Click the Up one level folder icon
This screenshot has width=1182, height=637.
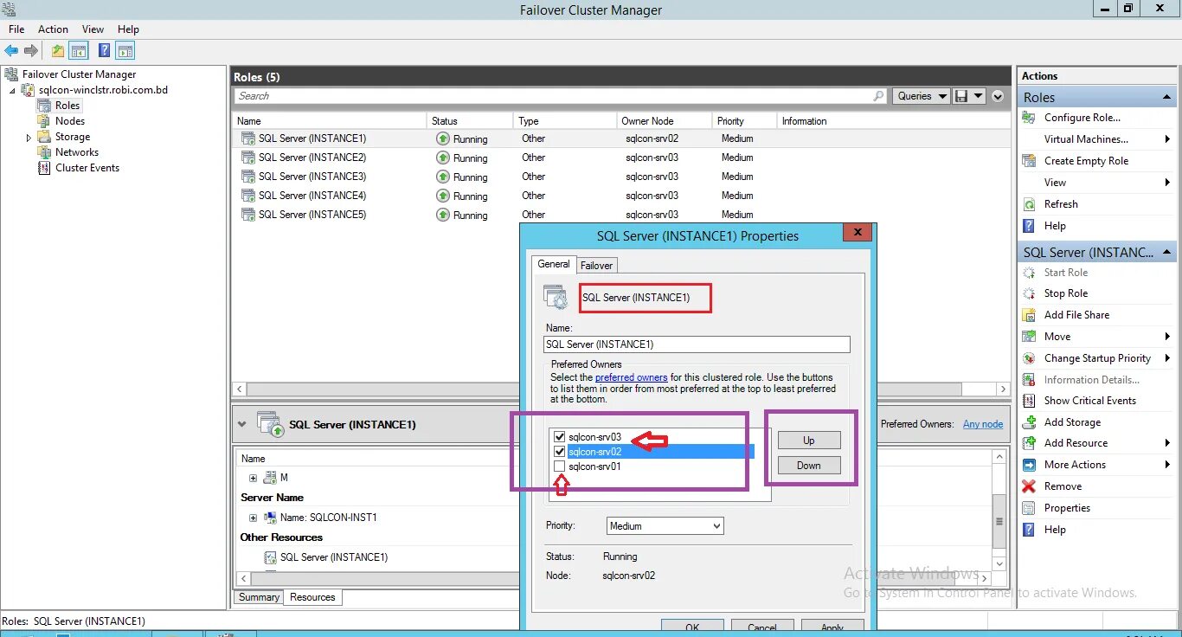click(58, 51)
